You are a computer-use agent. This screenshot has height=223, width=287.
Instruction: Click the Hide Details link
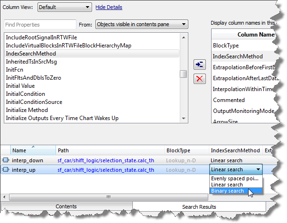[x=109, y=7]
